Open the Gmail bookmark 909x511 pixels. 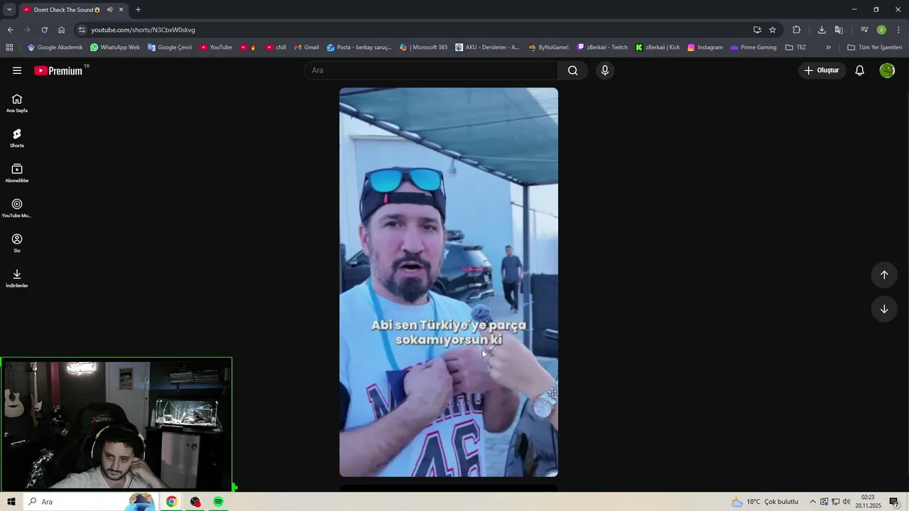(x=306, y=48)
